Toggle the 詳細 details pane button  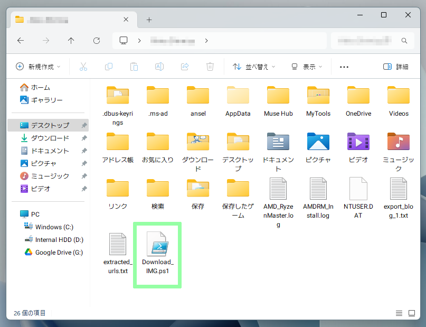395,67
